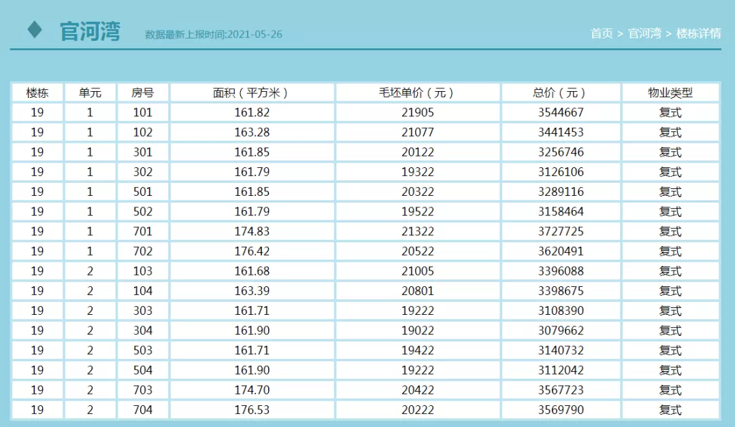
Task: Click the 物业类型 column header
Action: click(x=670, y=92)
